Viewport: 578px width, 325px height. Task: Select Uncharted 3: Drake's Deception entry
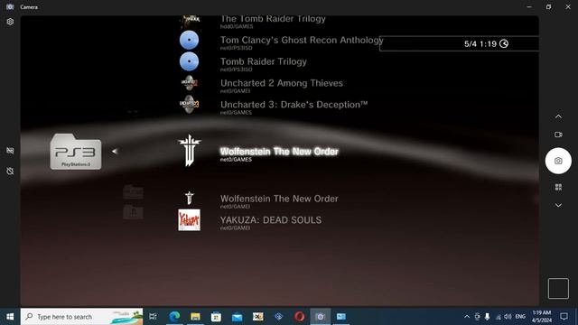click(x=294, y=105)
